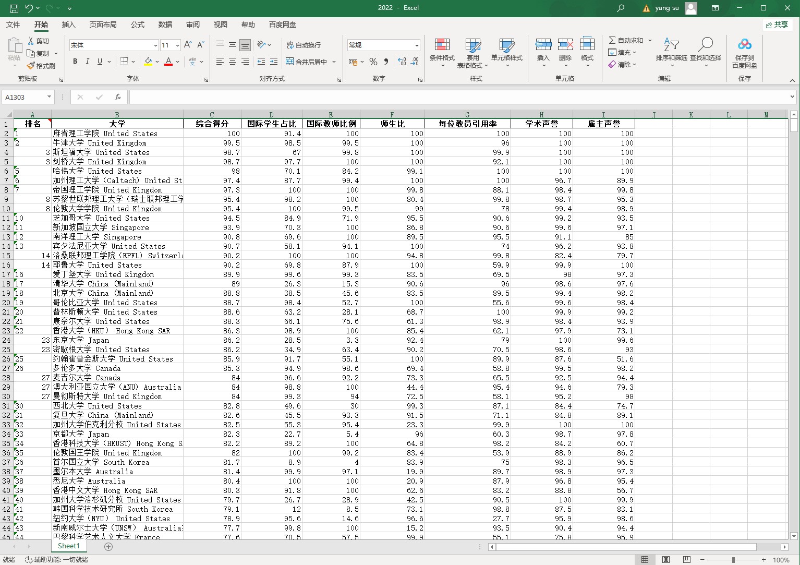Image resolution: width=800 pixels, height=565 pixels.
Task: Decrease the cell indent
Action: click(x=261, y=62)
